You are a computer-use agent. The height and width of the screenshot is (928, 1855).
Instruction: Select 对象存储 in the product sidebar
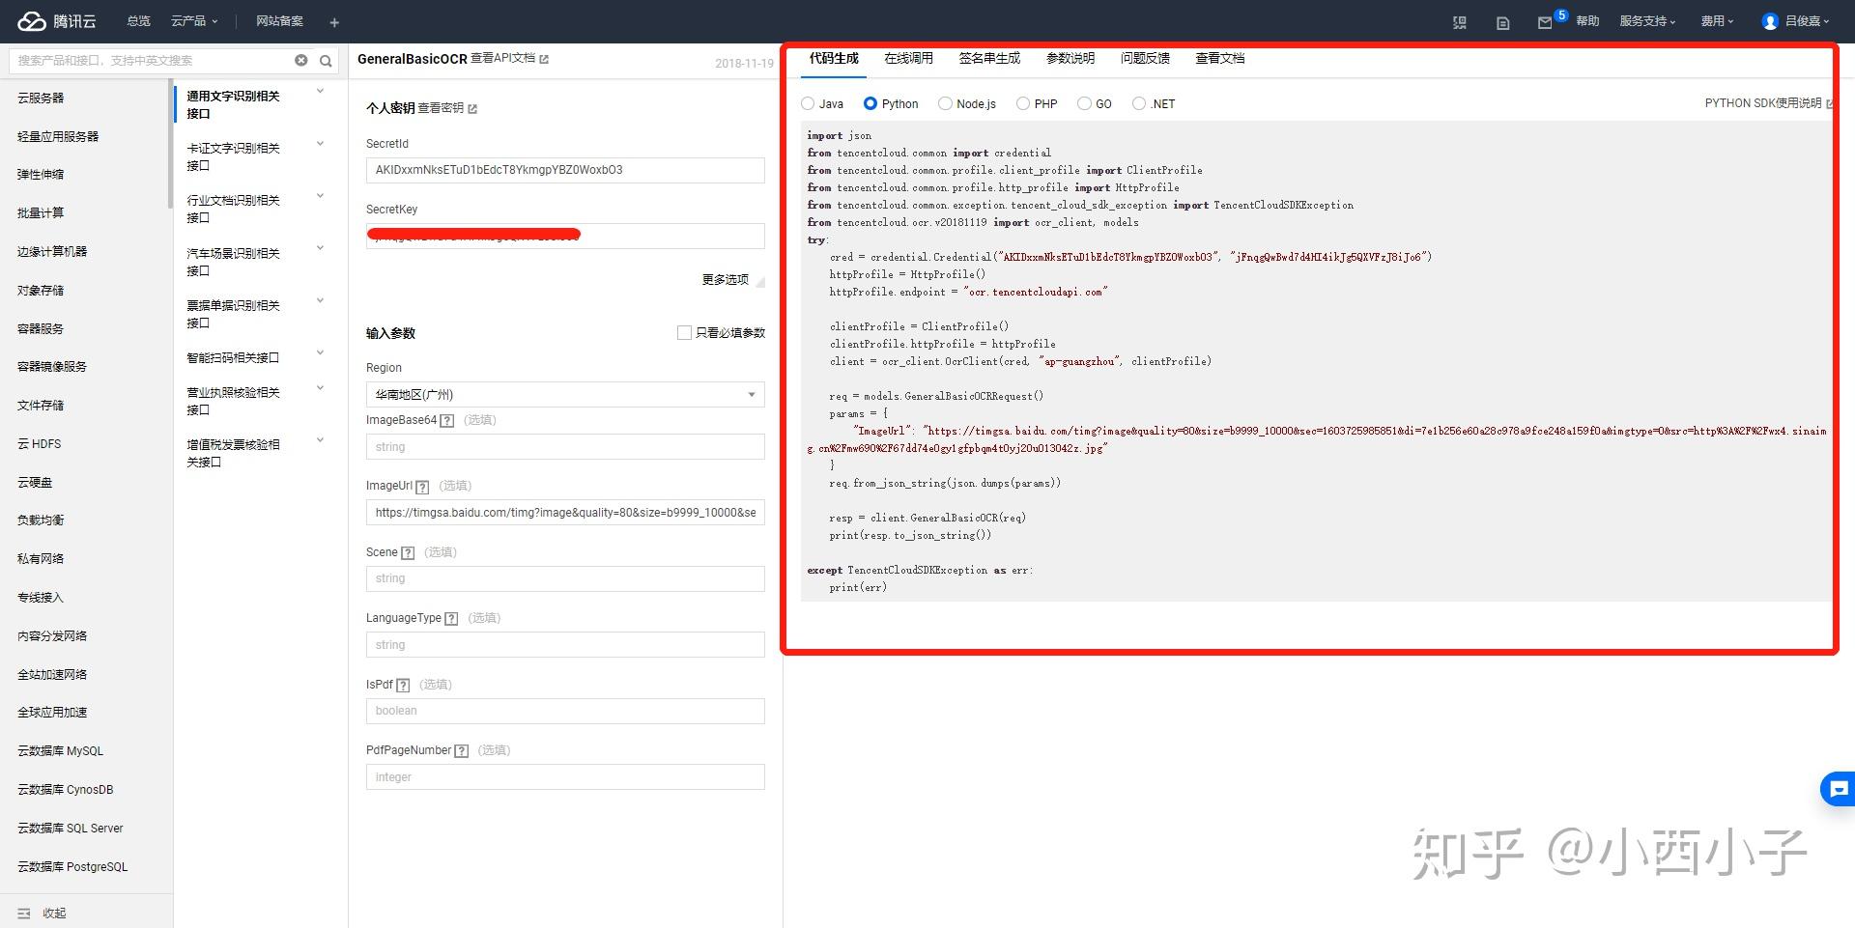(x=41, y=290)
